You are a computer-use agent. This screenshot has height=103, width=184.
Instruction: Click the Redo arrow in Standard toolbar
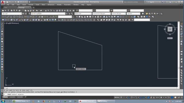[41, 11]
